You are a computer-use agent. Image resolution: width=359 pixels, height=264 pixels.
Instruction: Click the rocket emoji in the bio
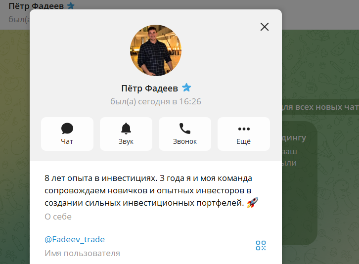252,203
